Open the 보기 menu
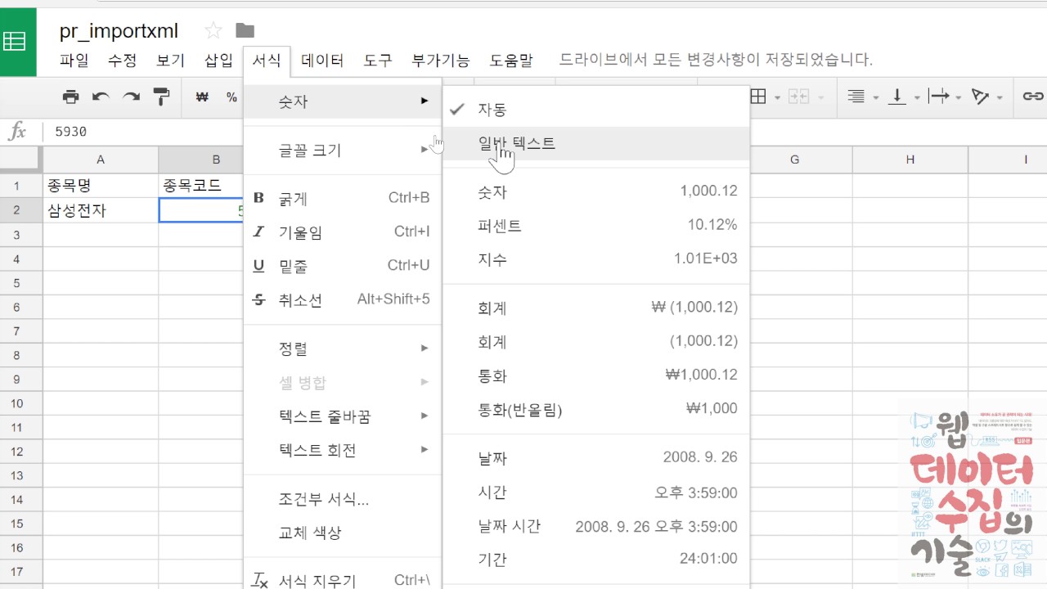 pos(170,61)
